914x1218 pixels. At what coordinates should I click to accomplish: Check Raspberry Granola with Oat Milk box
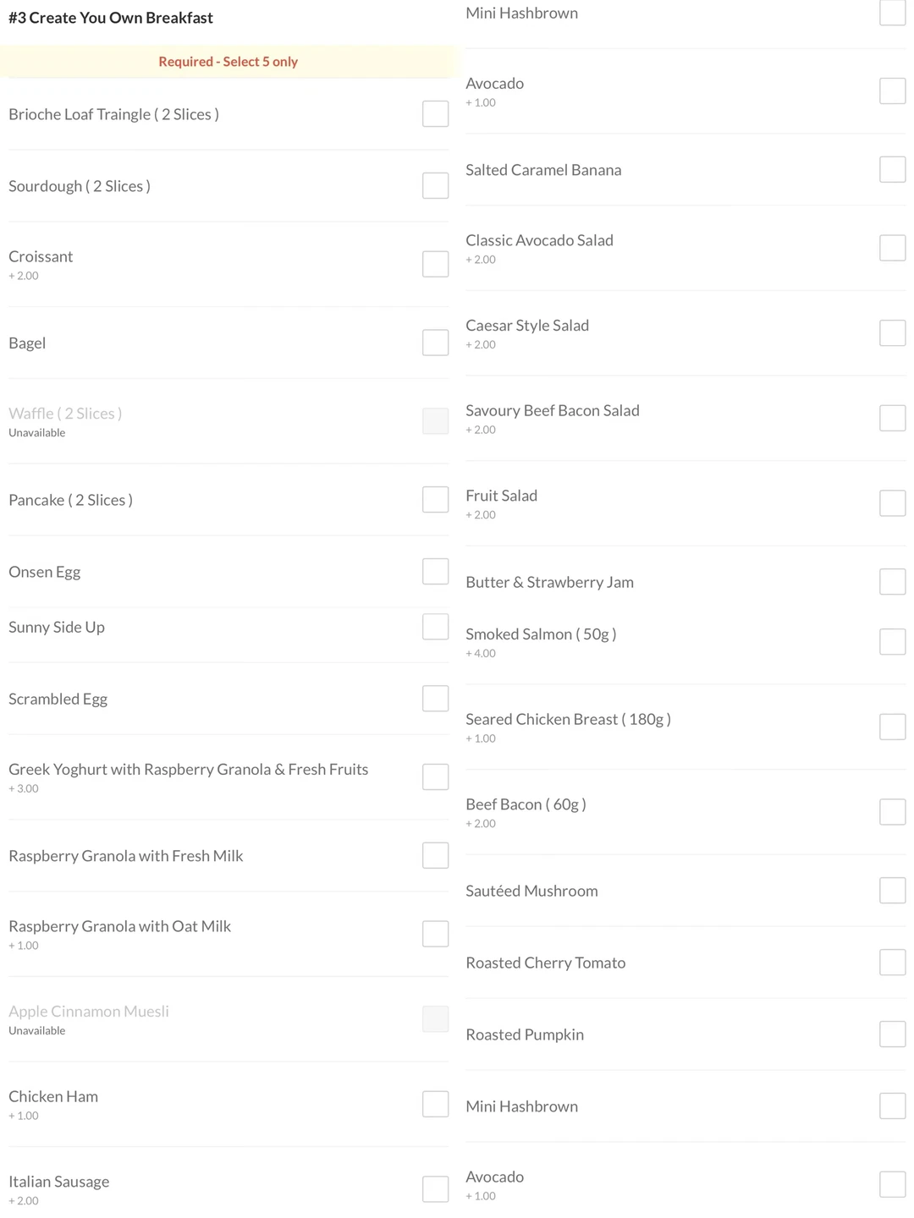435,934
